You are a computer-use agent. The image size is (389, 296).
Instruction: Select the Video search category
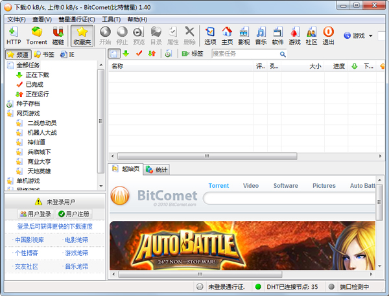click(251, 186)
